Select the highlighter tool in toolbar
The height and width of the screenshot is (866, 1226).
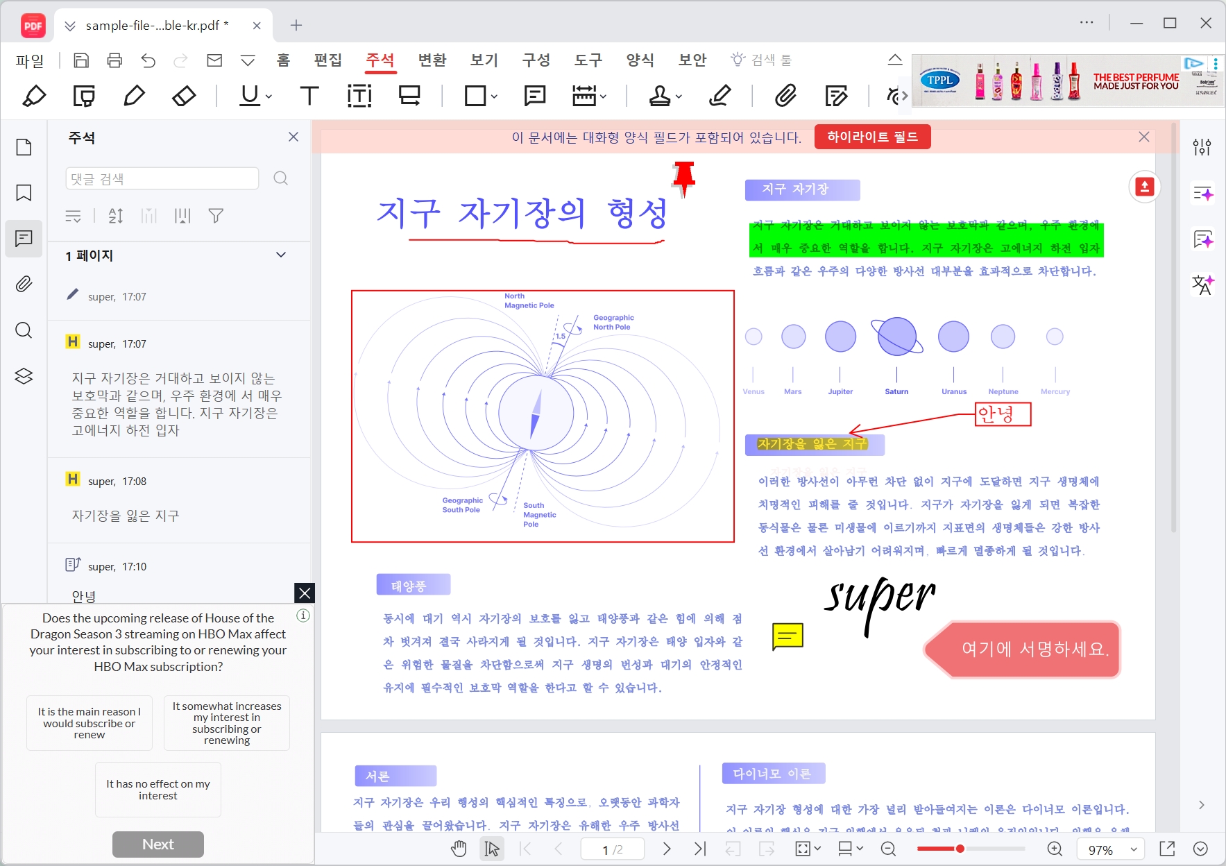34,96
